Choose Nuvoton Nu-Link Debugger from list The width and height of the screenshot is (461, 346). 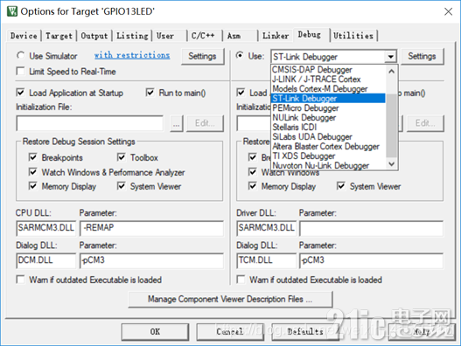(x=328, y=165)
